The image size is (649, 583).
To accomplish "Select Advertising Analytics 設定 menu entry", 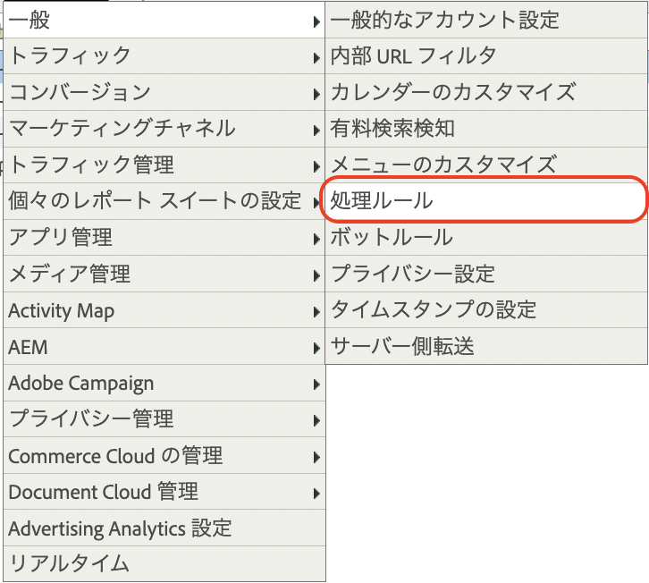I will click(164, 528).
